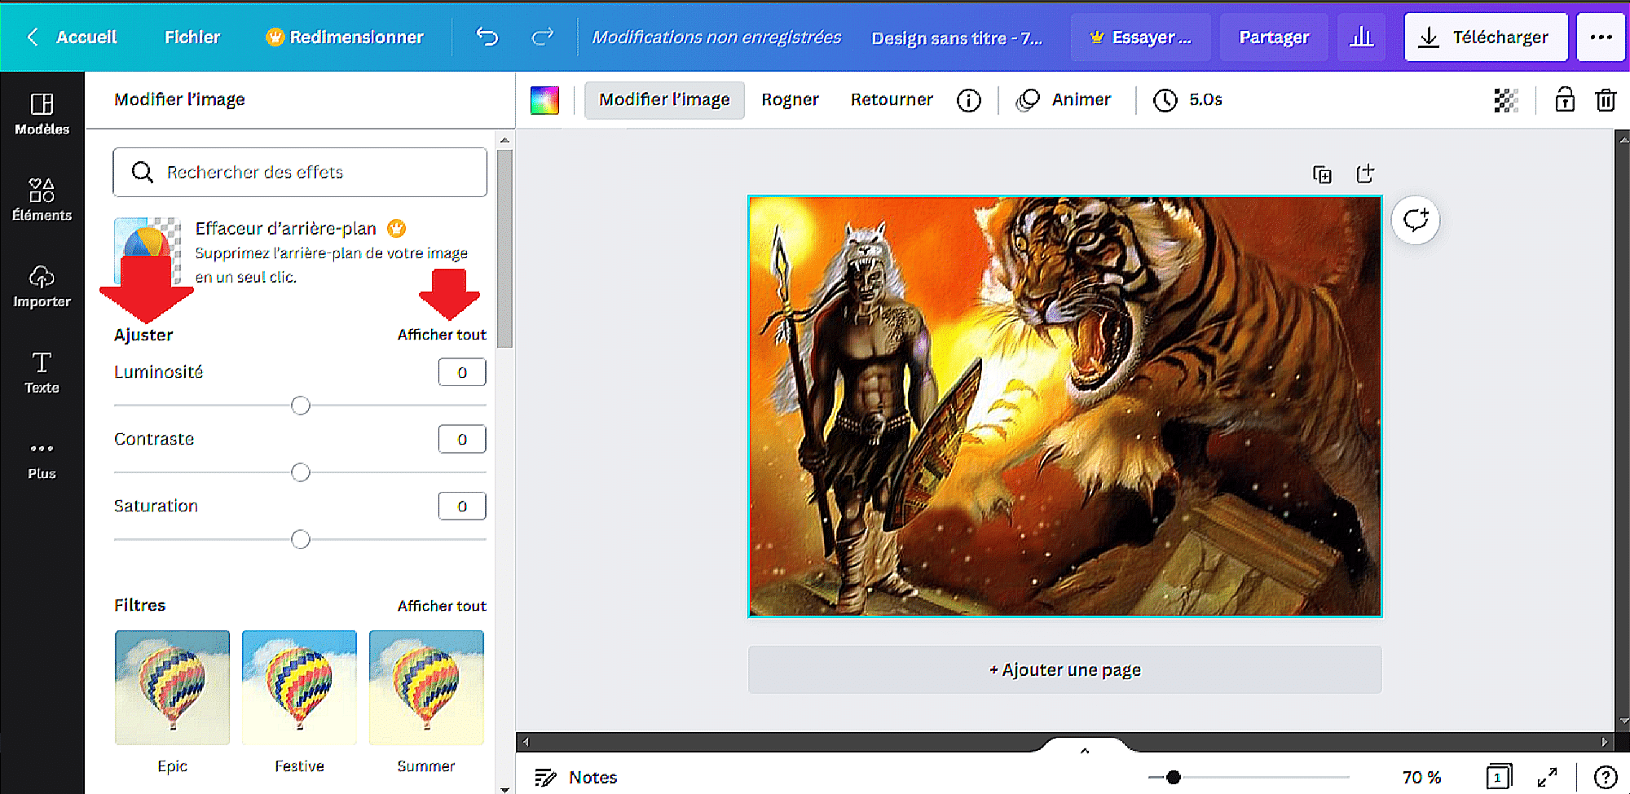Delete element with trash icon
1630x794 pixels.
coord(1606,99)
